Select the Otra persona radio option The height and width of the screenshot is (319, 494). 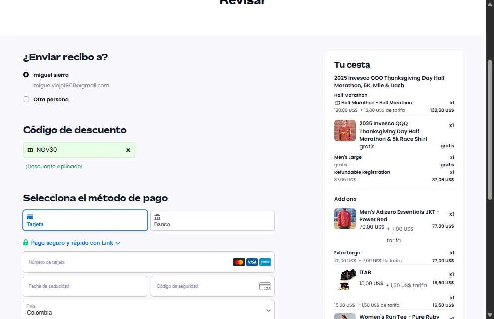coord(26,99)
